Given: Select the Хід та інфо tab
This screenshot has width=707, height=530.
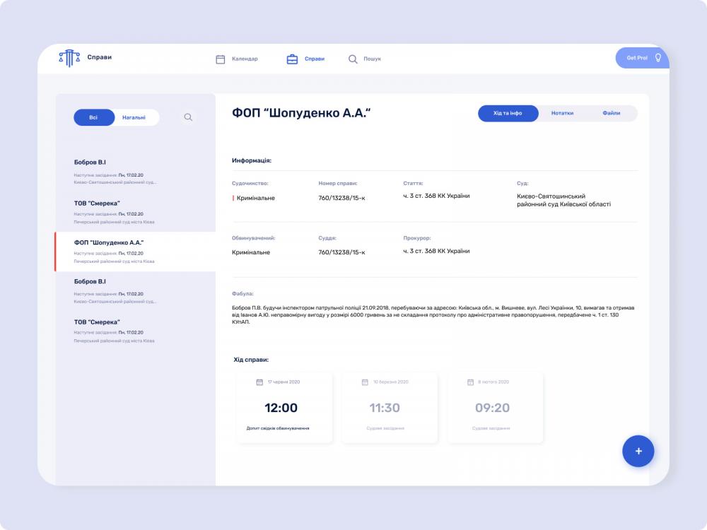Looking at the screenshot, I should tap(508, 113).
